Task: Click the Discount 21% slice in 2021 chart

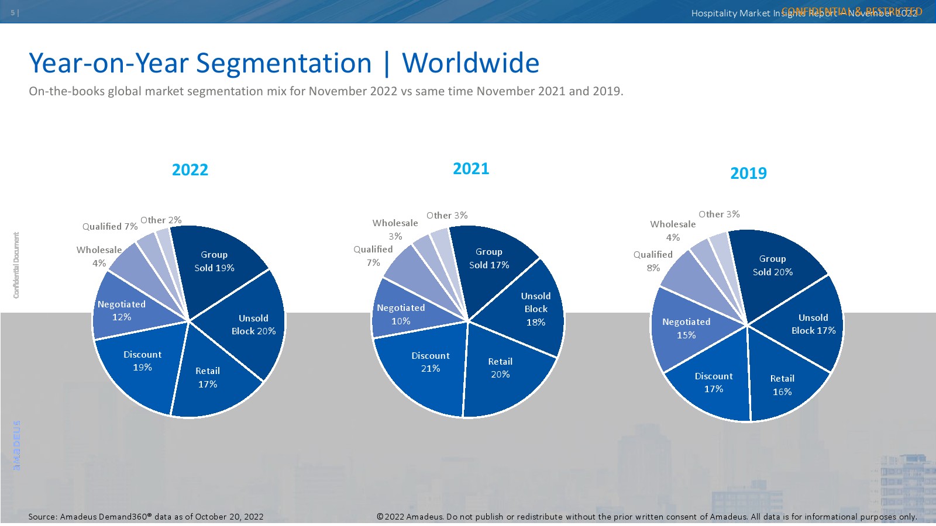Action: (430, 362)
